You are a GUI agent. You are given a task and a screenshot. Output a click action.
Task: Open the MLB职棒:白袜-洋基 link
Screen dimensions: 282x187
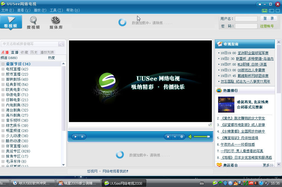pyautogui.click(x=252, y=64)
